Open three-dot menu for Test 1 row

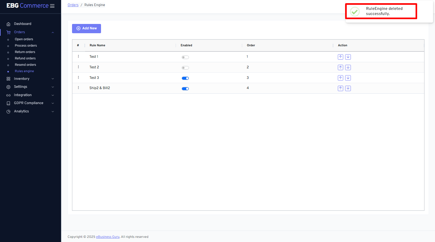click(x=78, y=57)
